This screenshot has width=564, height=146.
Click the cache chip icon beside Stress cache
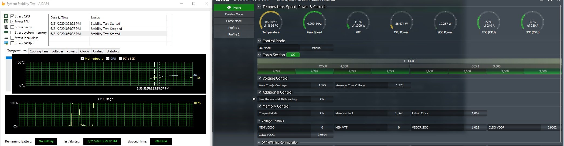coord(6,27)
